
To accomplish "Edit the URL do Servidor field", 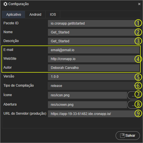I will 94,114.
